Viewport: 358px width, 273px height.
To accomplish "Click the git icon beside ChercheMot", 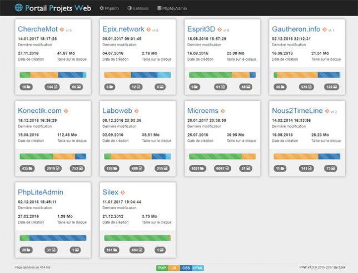I will 62,29.
